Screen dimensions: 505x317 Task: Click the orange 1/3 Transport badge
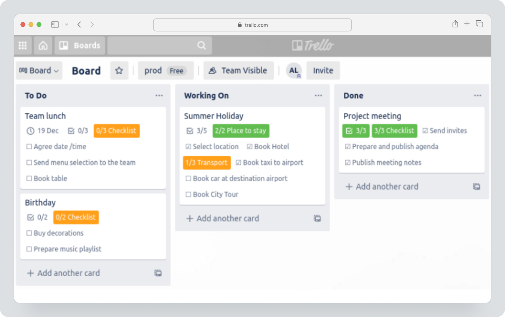(x=207, y=163)
